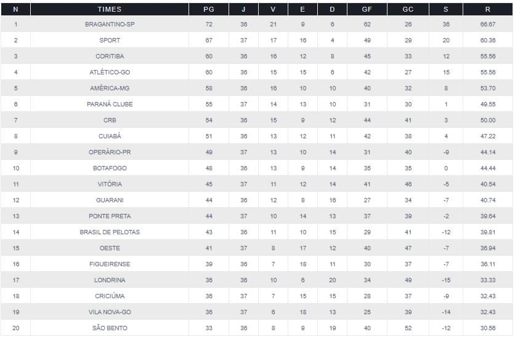The image size is (515, 337).
Task: Click the TIMES column header
Action: pyautogui.click(x=110, y=9)
